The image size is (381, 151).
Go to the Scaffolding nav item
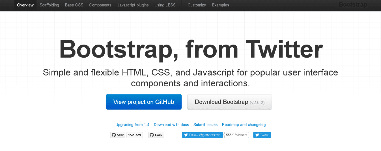click(49, 5)
